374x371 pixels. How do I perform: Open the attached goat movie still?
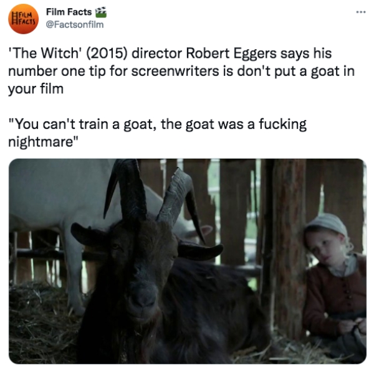tap(188, 261)
